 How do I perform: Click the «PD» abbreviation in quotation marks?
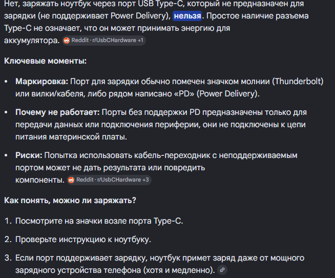tap(184, 94)
